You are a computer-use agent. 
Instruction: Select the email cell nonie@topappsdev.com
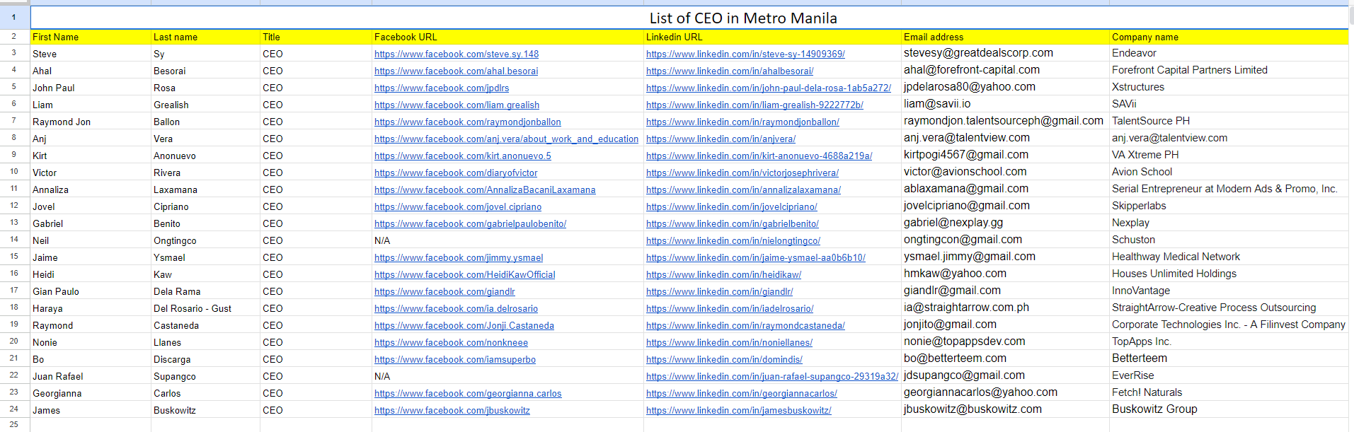(x=1005, y=341)
